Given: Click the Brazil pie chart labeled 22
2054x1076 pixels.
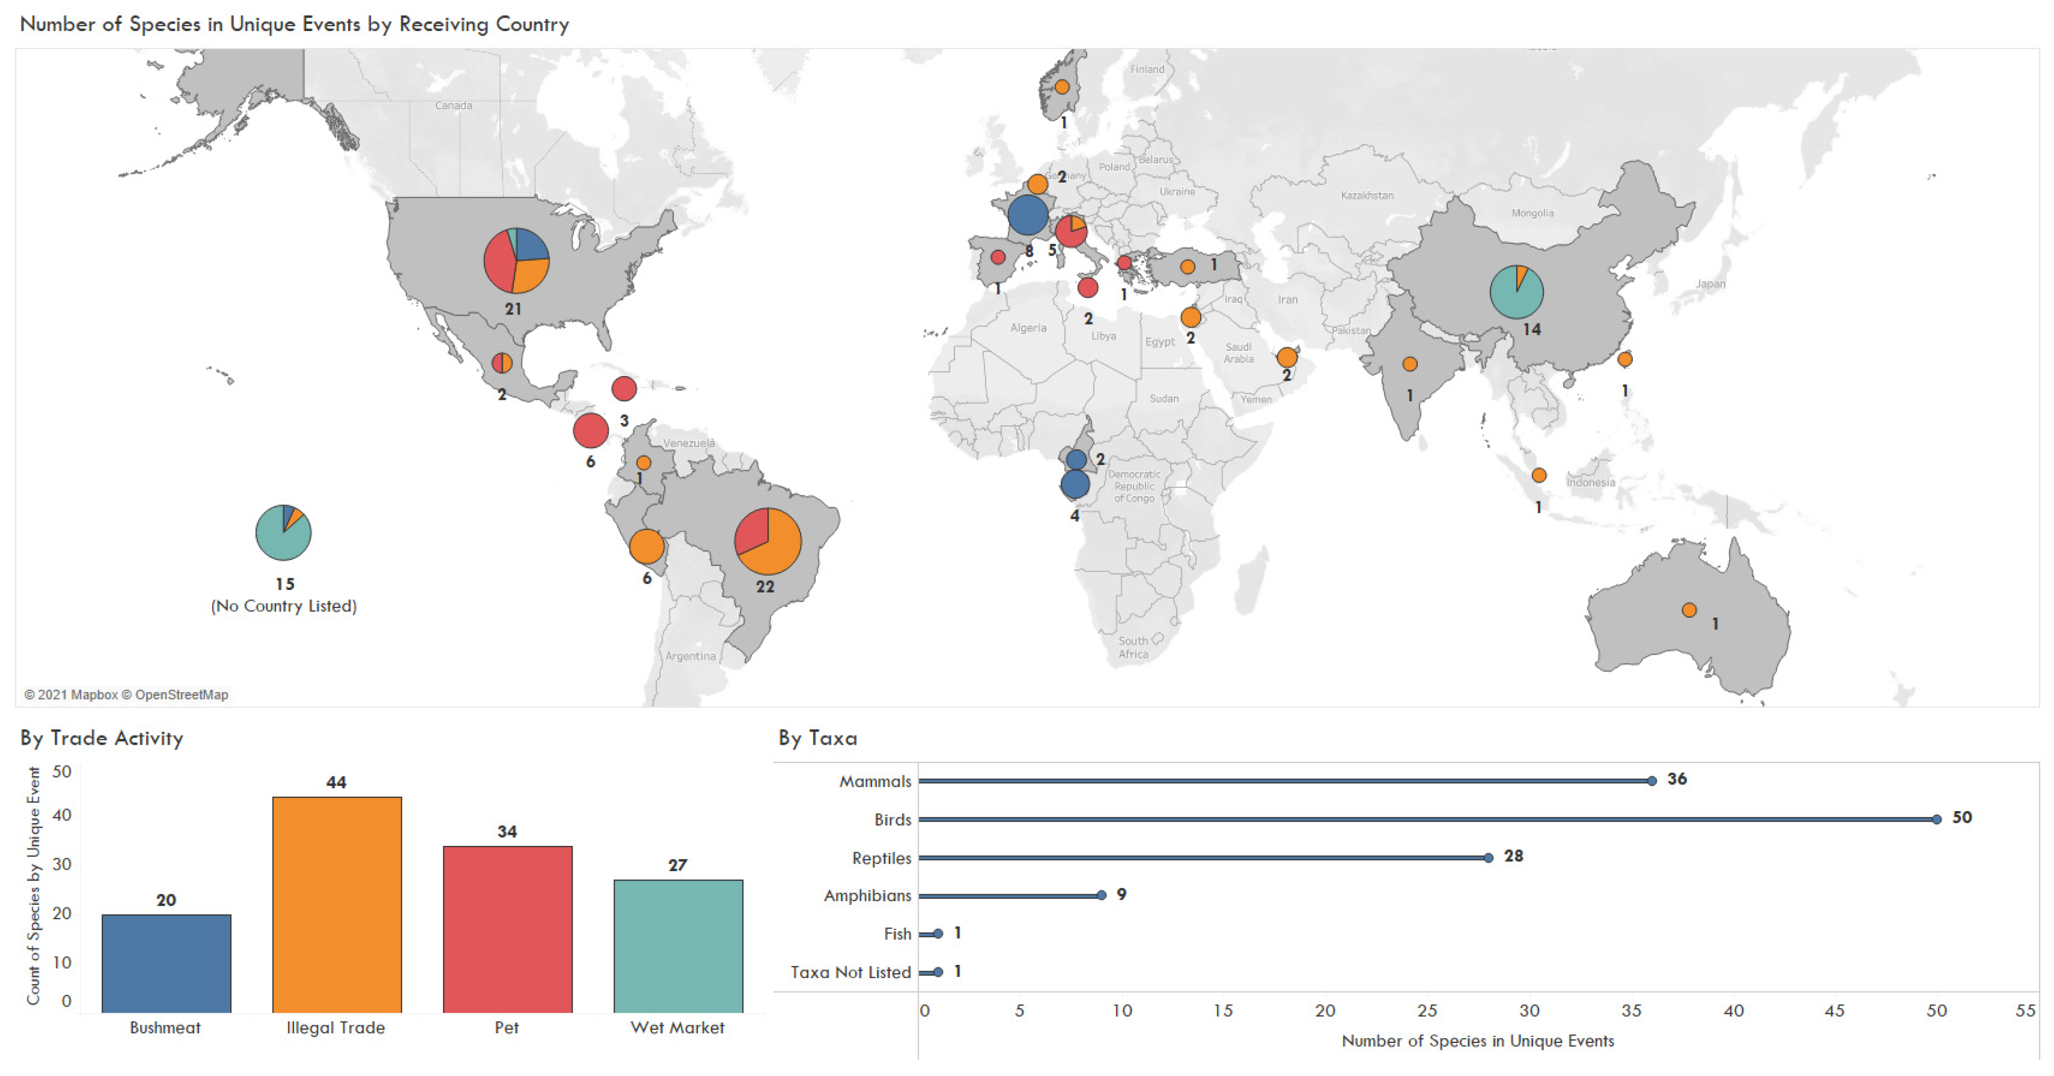Looking at the screenshot, I should pyautogui.click(x=767, y=541).
